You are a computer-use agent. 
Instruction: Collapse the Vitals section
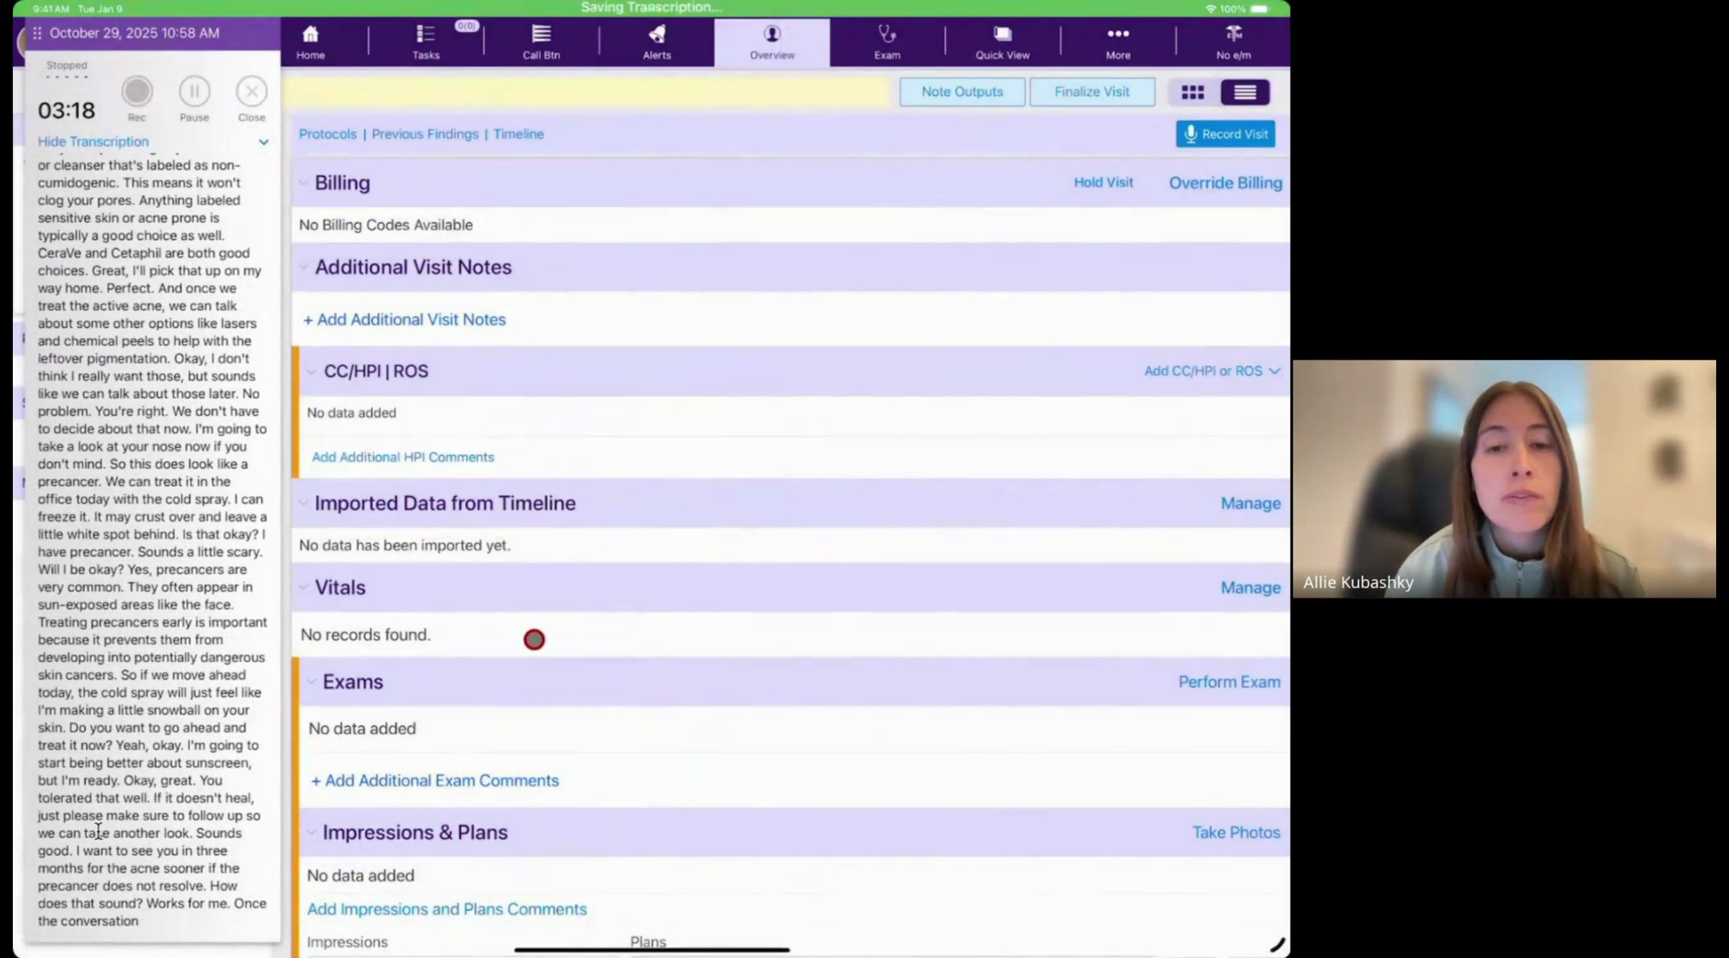(x=303, y=587)
